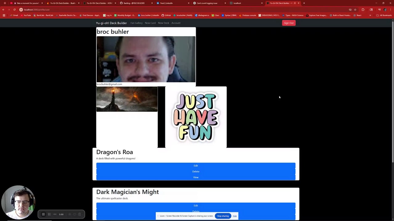Viewport: 394px width, 221px height.
Task: Edit the Dark Magician's Might deck
Action: (196, 206)
